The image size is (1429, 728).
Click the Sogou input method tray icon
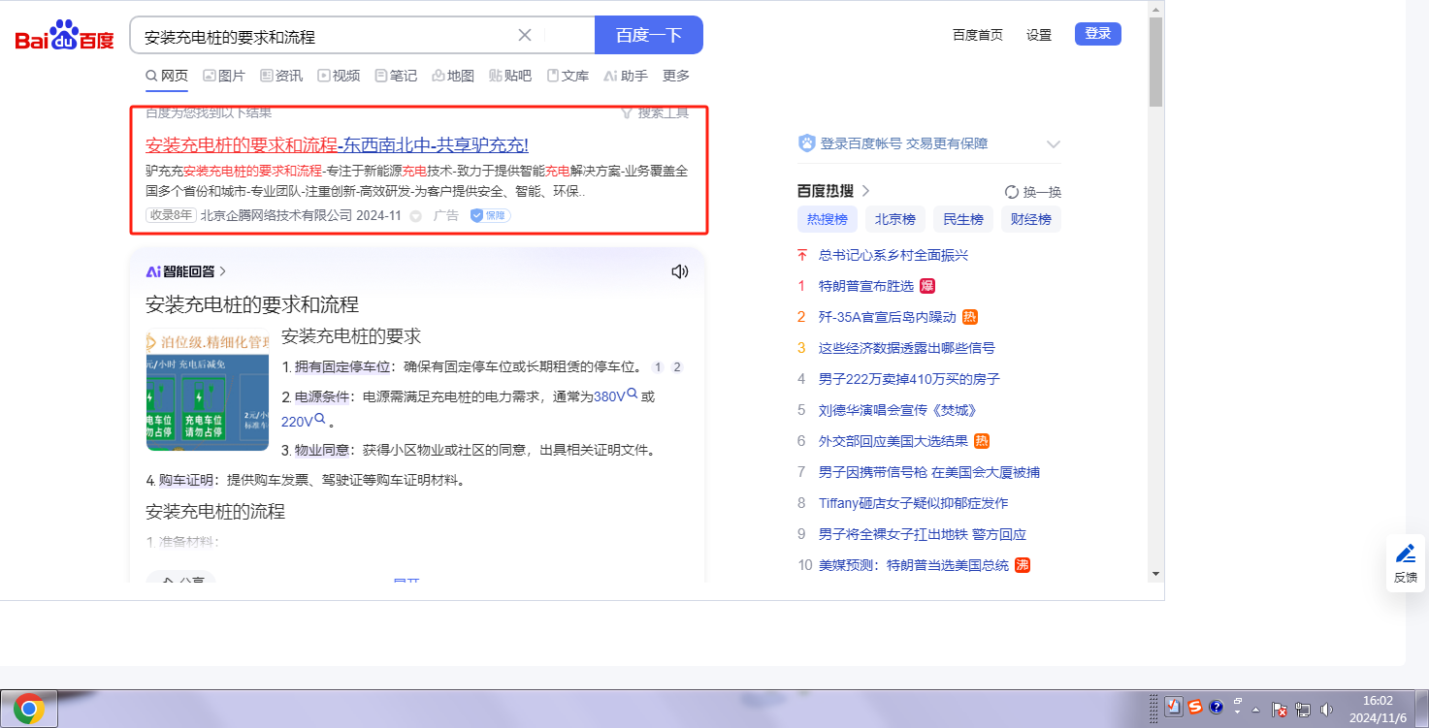tap(1195, 707)
